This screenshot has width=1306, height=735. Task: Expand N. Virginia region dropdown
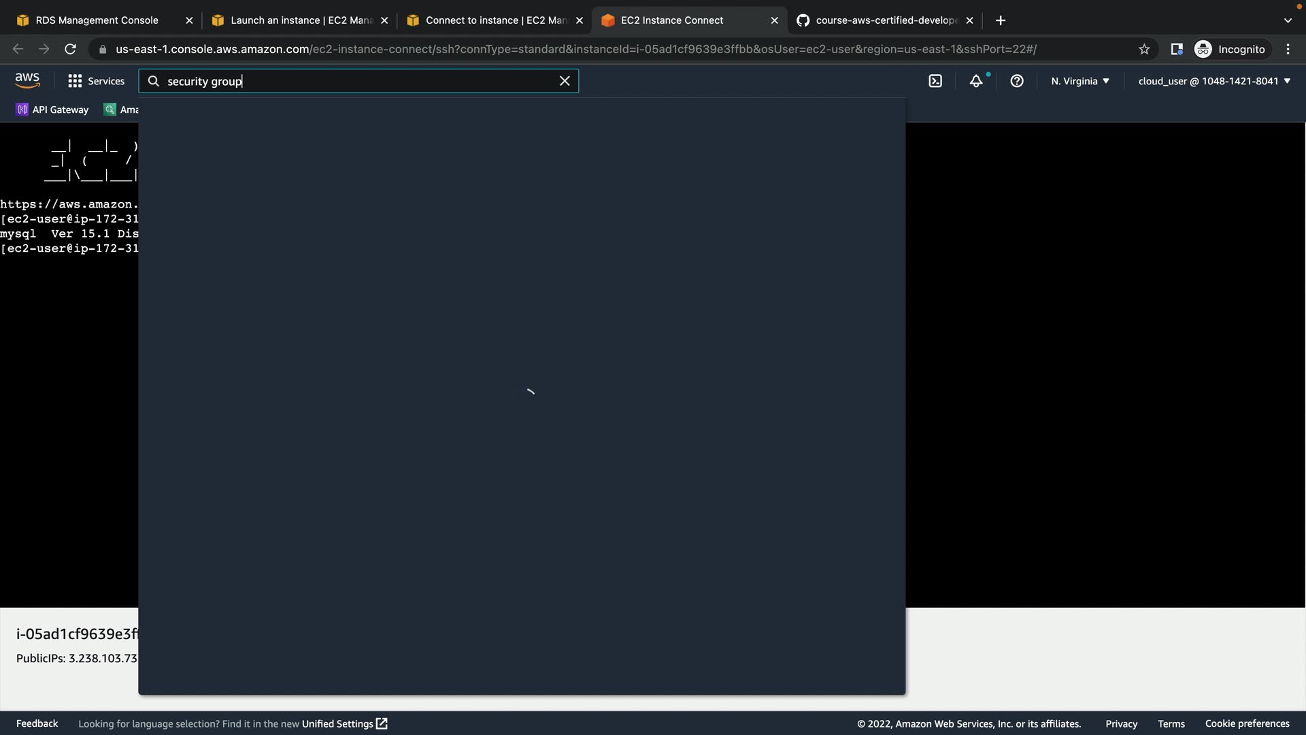click(x=1080, y=81)
